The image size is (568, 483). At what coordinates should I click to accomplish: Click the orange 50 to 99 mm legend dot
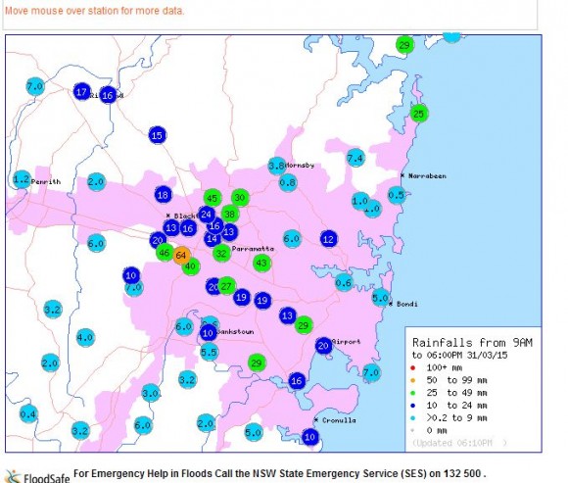click(412, 380)
